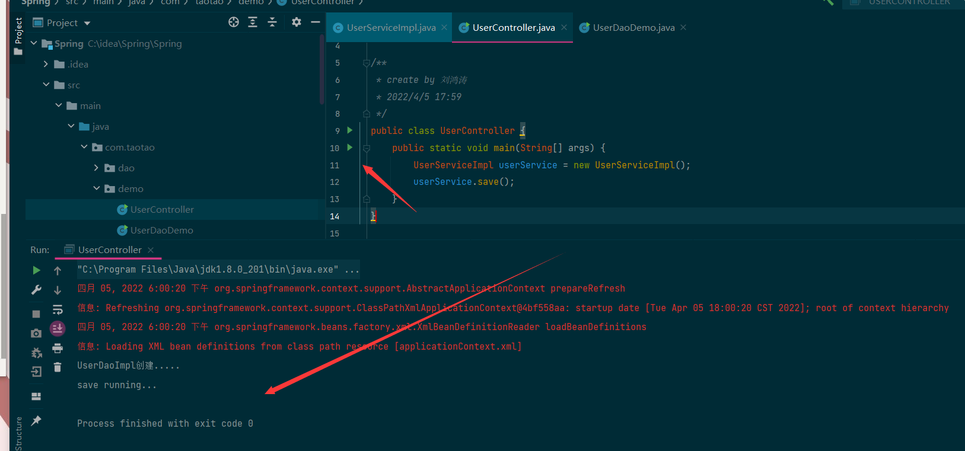The height and width of the screenshot is (451, 965).
Task: Open the Project view dropdown
Action: [x=87, y=23]
